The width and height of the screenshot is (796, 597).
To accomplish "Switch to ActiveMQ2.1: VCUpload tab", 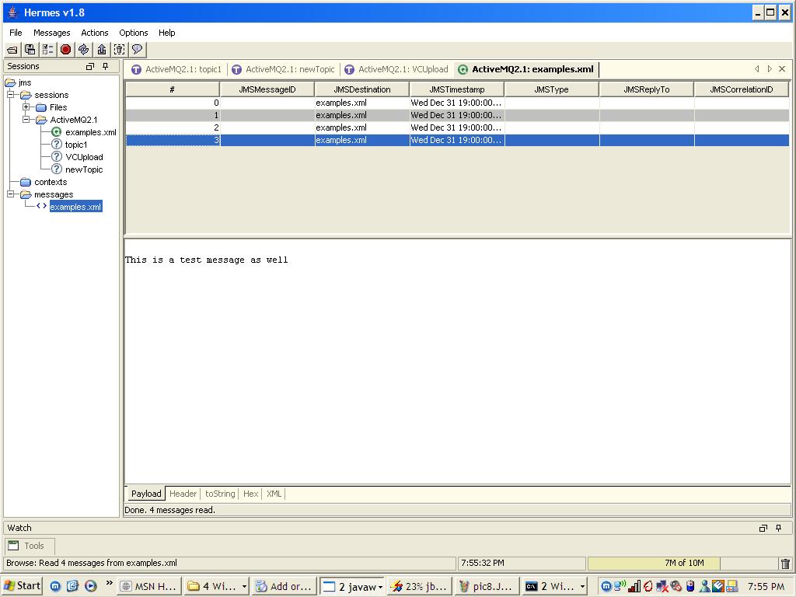I will pyautogui.click(x=396, y=69).
